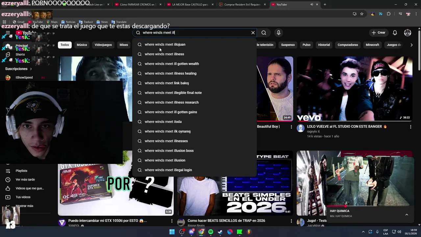Open options menu for LOLO VUELVE video
The width and height of the screenshot is (421, 237).
point(410,127)
